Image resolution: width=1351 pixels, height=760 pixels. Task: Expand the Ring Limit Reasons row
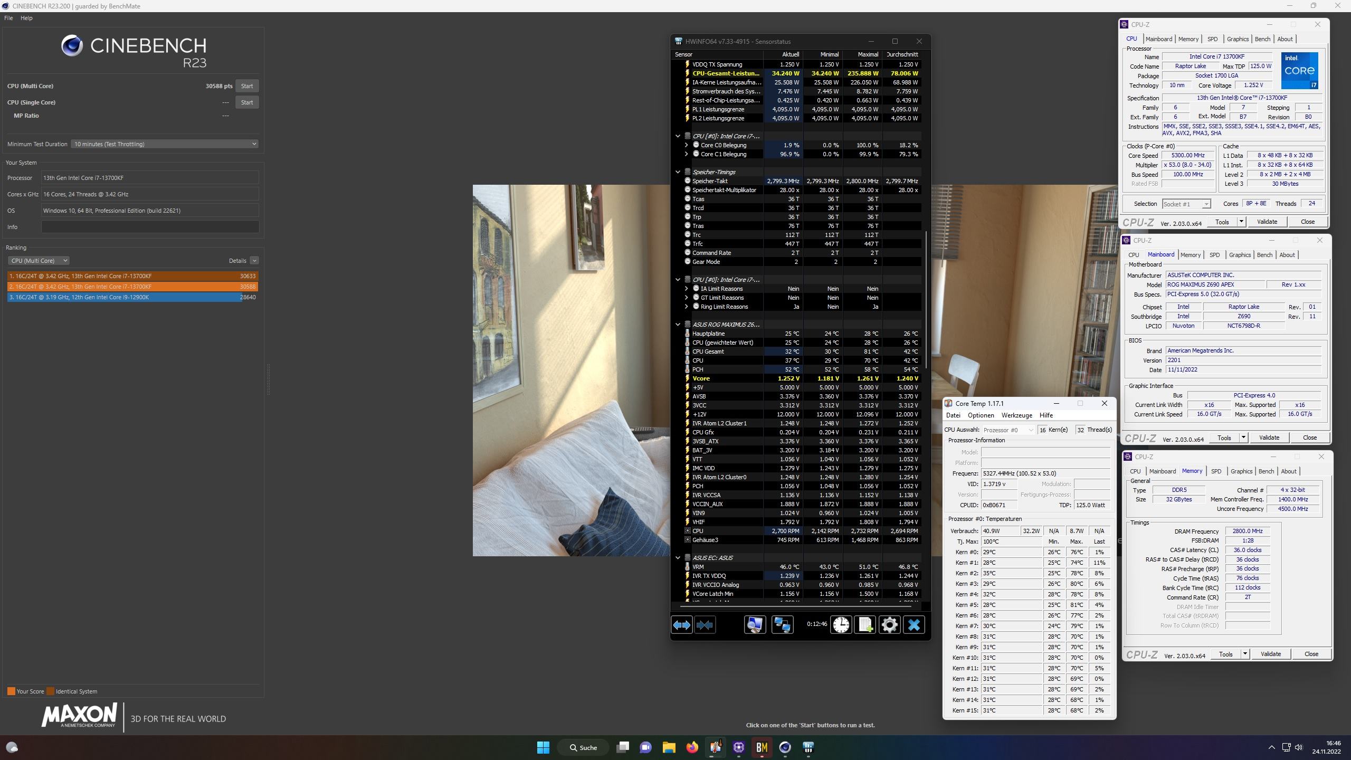pyautogui.click(x=686, y=307)
